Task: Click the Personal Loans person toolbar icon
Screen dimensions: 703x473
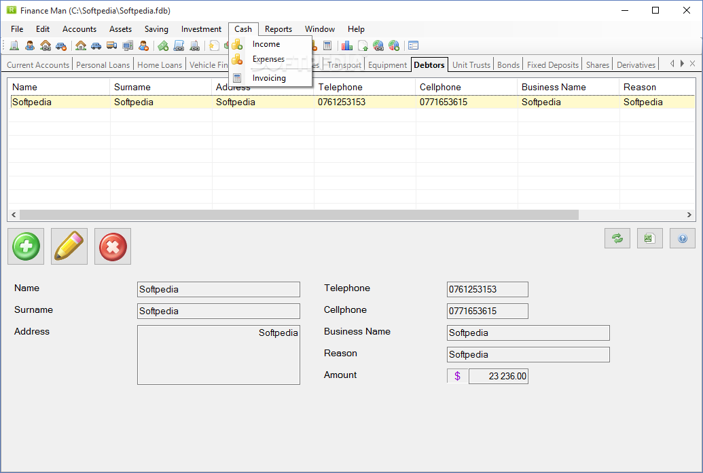Action: [x=30, y=45]
